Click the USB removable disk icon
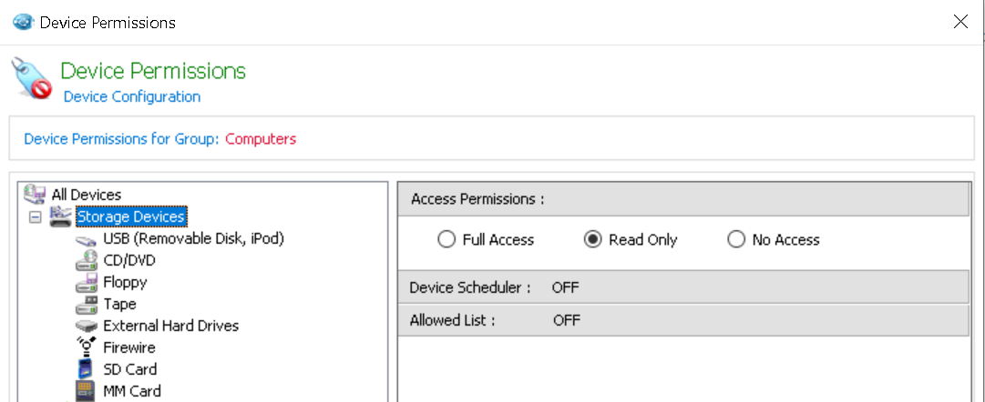The image size is (985, 402). pyautogui.click(x=87, y=239)
